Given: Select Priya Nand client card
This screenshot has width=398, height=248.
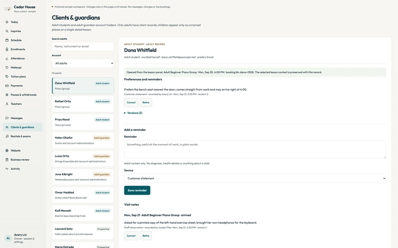Looking at the screenshot, I should click(83, 122).
